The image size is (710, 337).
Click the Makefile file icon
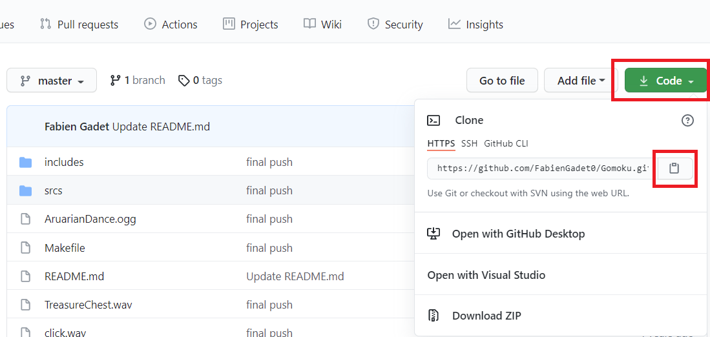click(x=26, y=248)
